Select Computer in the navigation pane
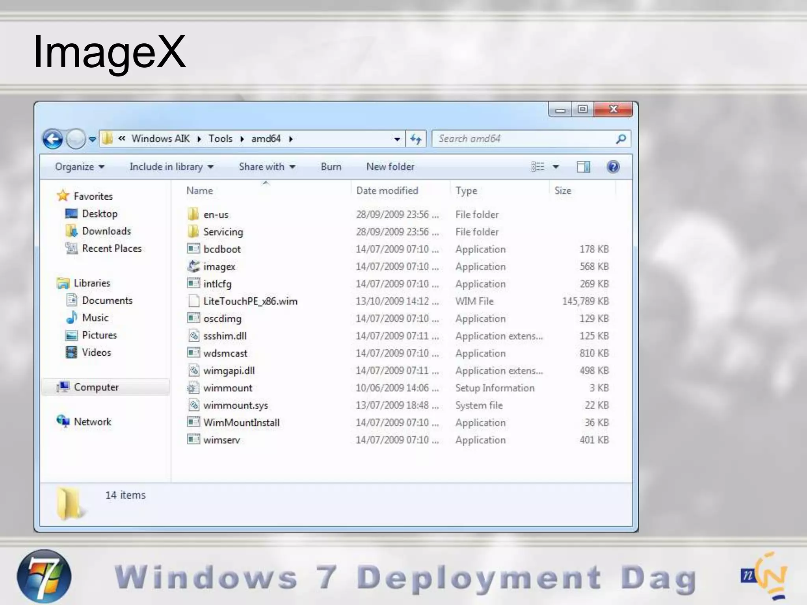Screen dimensions: 807x605 pyautogui.click(x=96, y=387)
